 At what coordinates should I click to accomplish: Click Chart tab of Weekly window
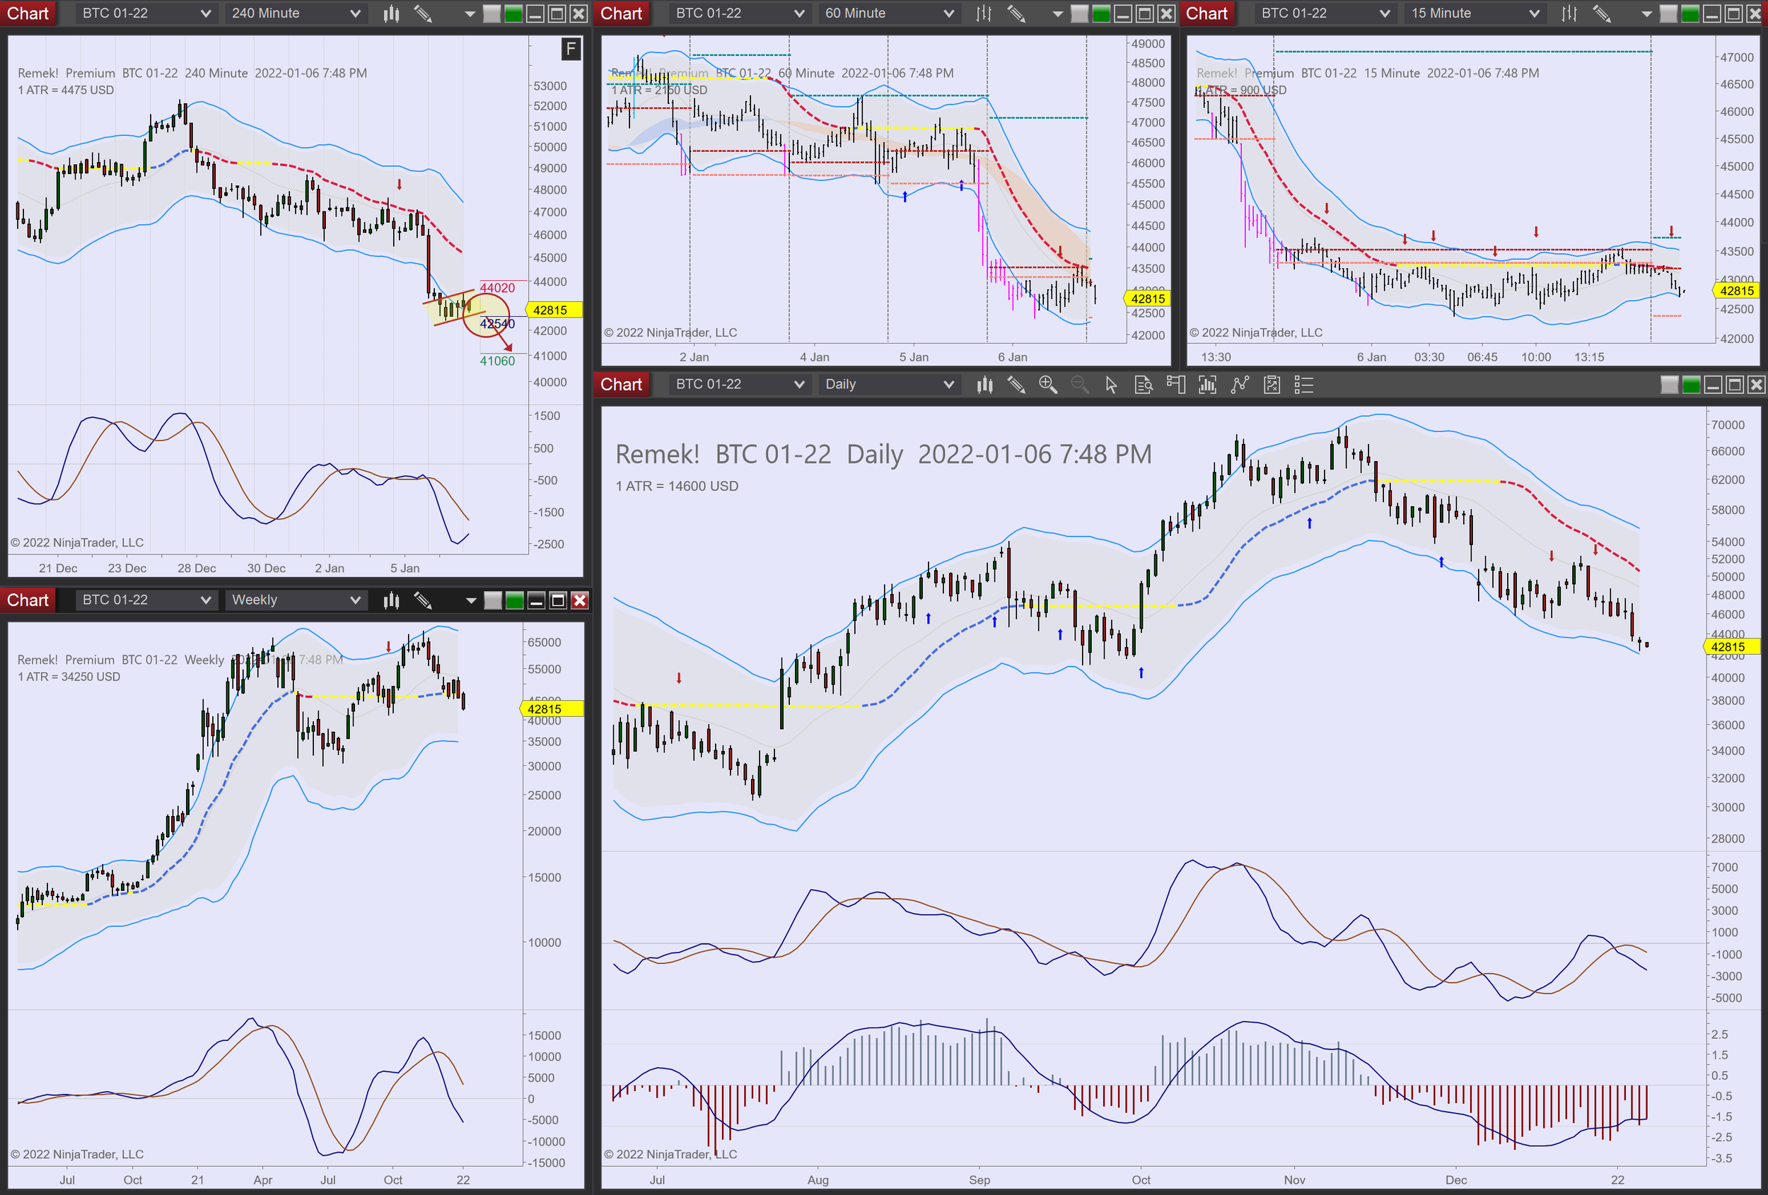click(x=28, y=601)
